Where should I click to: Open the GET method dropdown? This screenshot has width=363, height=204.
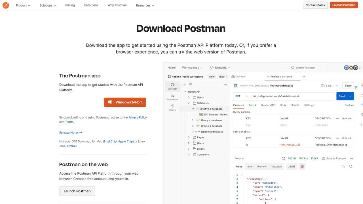(242, 96)
